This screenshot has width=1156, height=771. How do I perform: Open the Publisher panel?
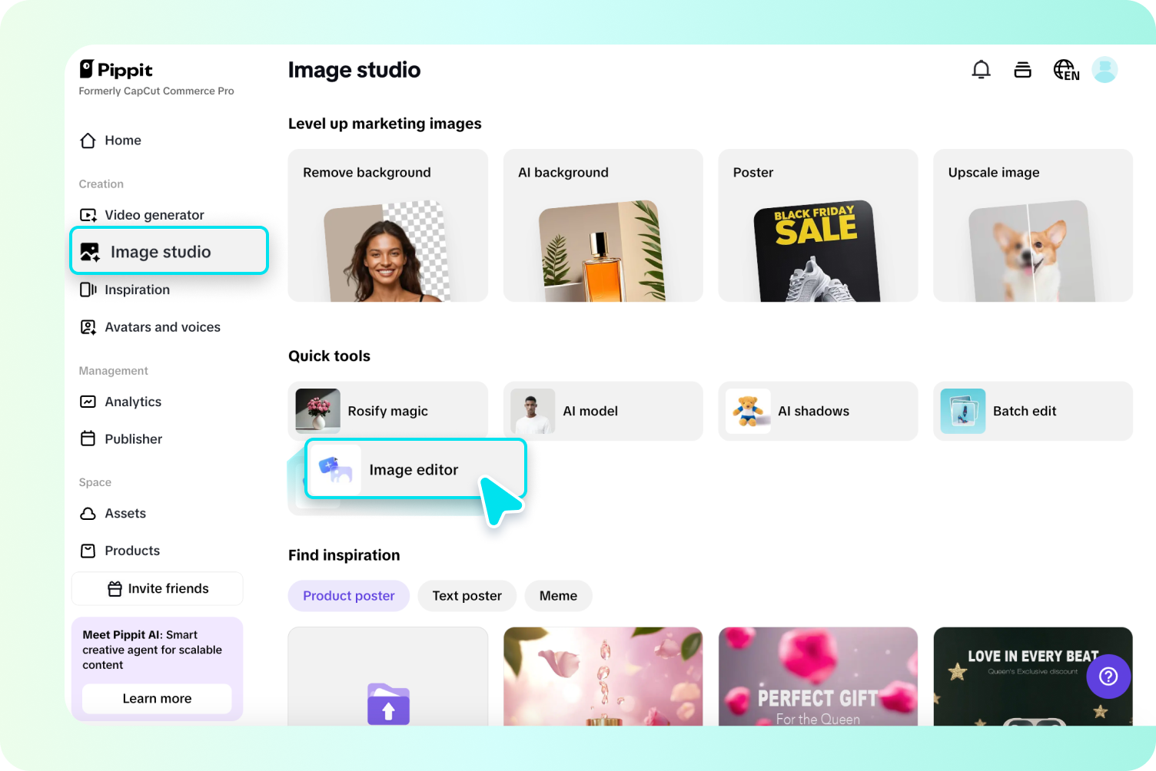132,438
